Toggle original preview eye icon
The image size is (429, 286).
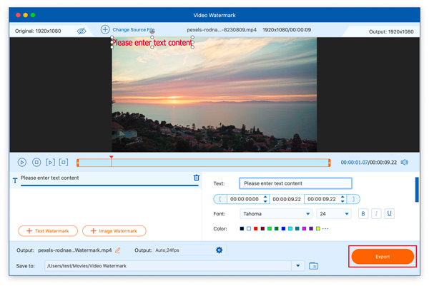click(82, 31)
